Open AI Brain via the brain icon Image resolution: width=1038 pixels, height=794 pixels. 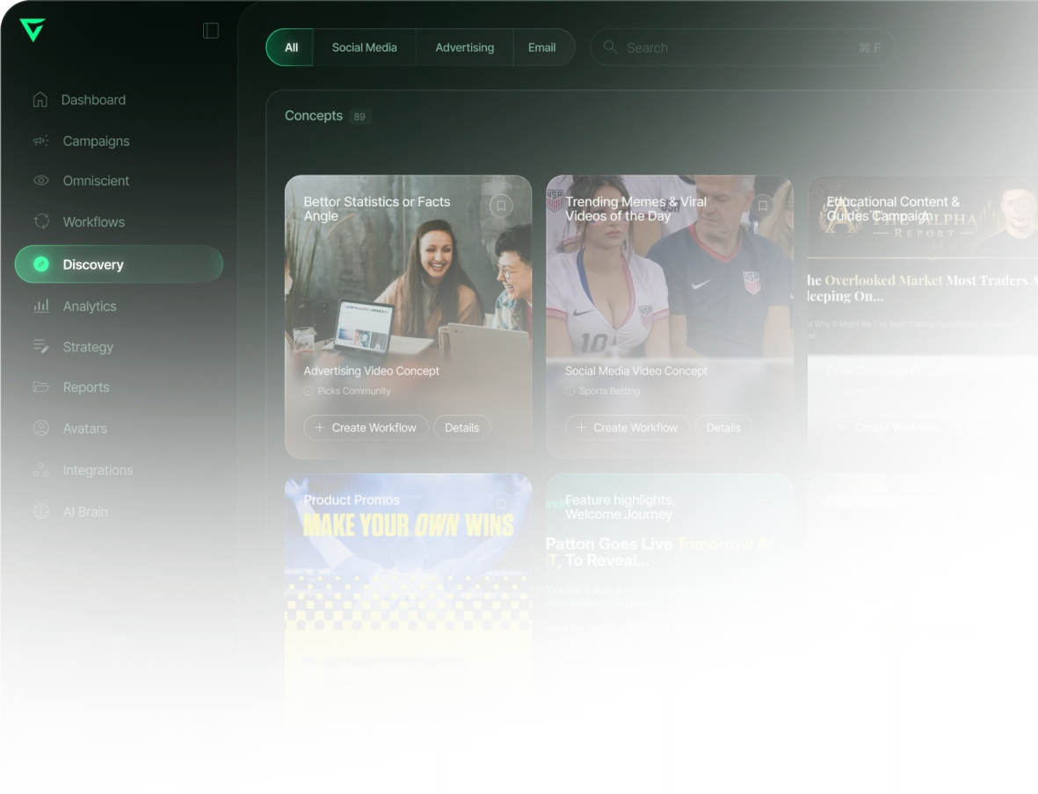[41, 511]
